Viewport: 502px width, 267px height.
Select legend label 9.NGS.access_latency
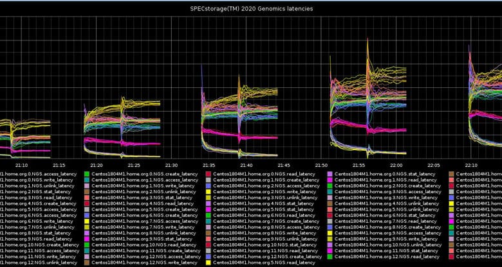[x=388, y=233]
